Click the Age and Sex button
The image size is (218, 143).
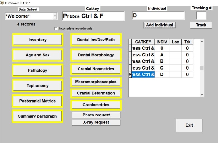(37, 55)
